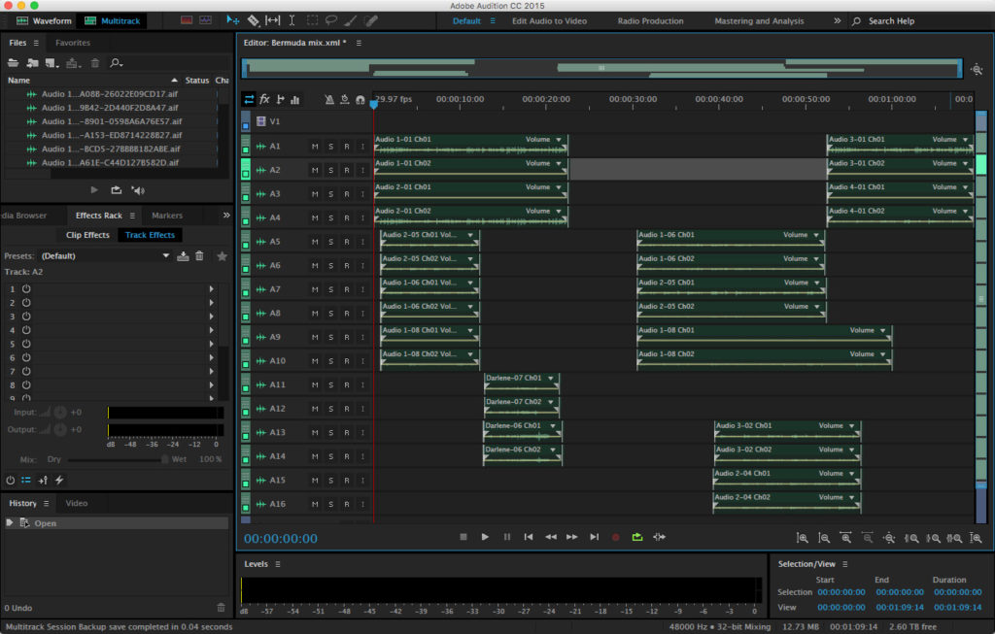Toggle the Inputs/Outputs track view
Image resolution: width=995 pixels, height=634 pixels.
pyautogui.click(x=249, y=100)
